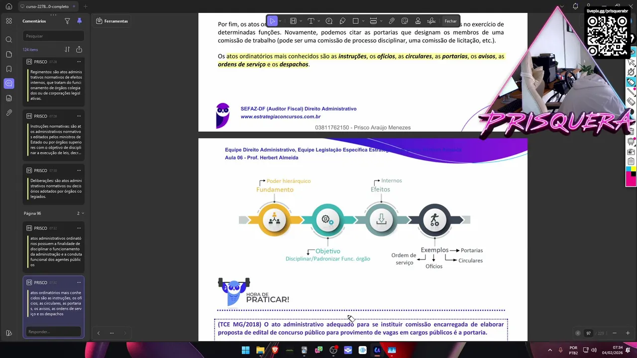The height and width of the screenshot is (358, 637).
Task: Click the trash clear tool in overlay toolbar
Action: click(x=631, y=132)
